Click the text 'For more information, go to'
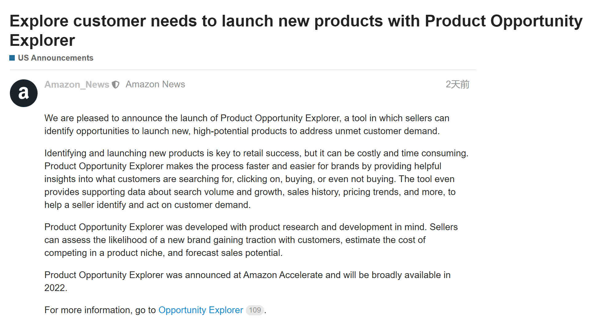The image size is (589, 331). pos(100,310)
